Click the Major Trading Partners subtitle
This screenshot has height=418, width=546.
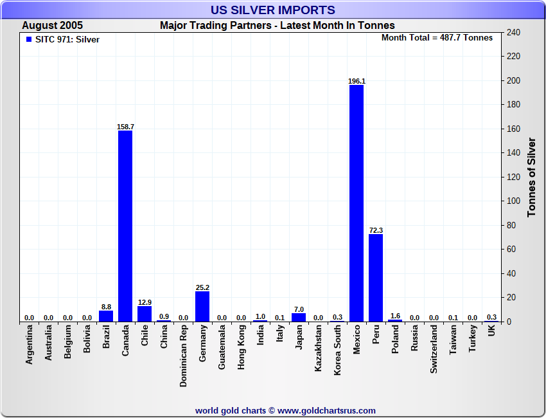click(277, 26)
